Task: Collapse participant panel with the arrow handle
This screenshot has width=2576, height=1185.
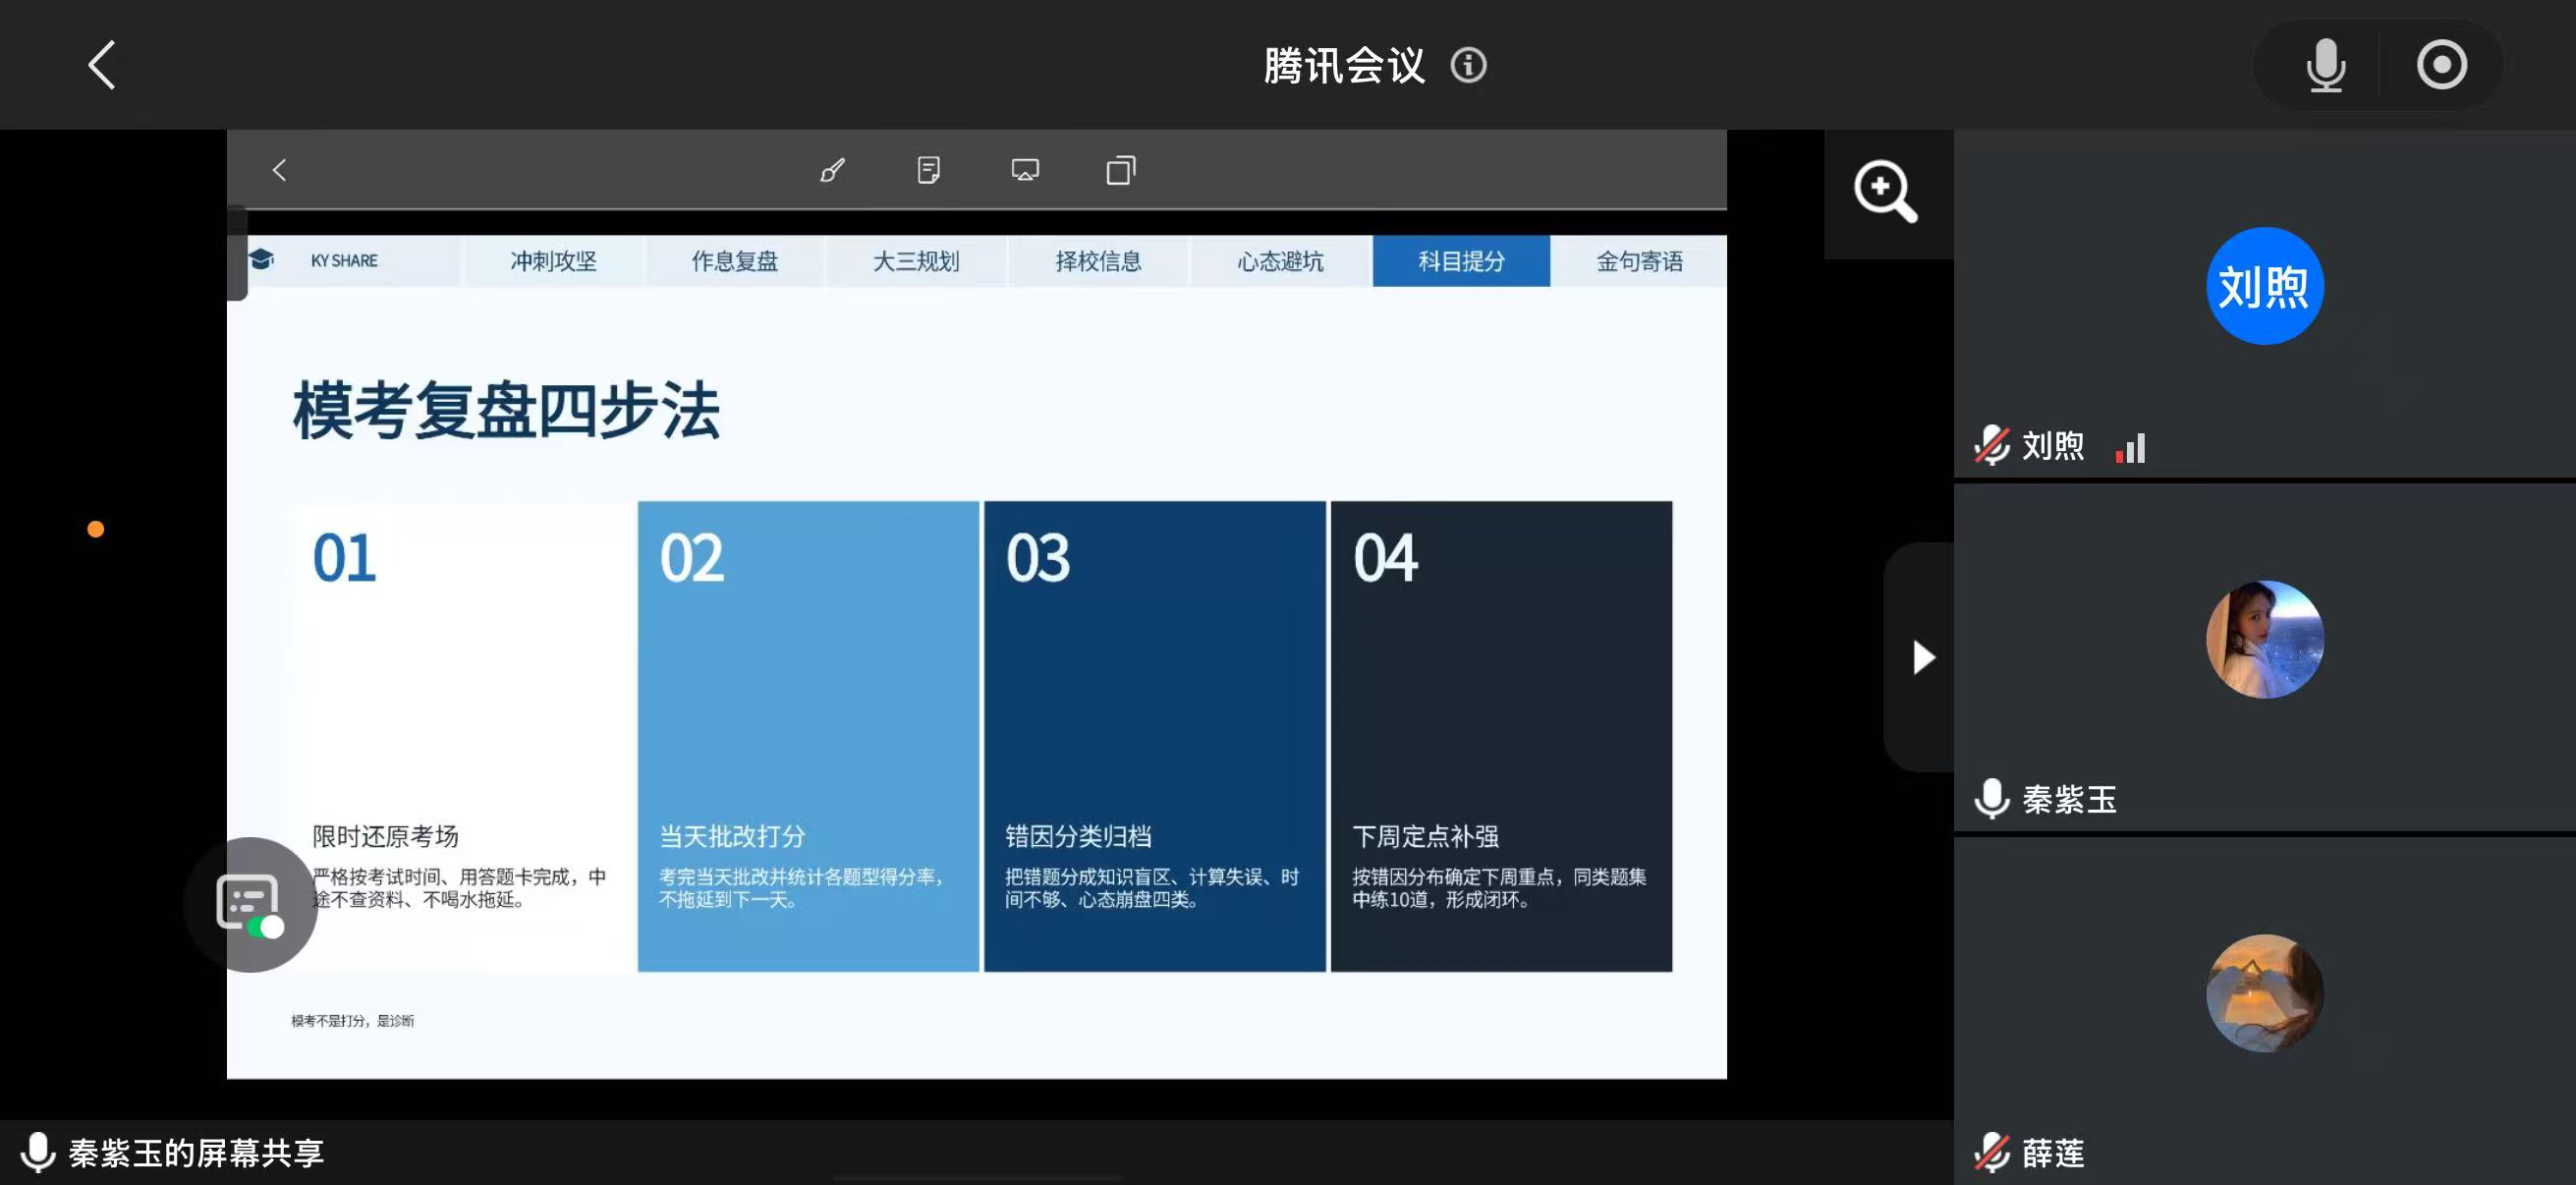Action: click(1922, 657)
